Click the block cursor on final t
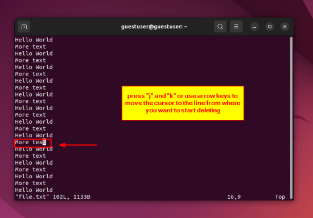 pos(44,142)
